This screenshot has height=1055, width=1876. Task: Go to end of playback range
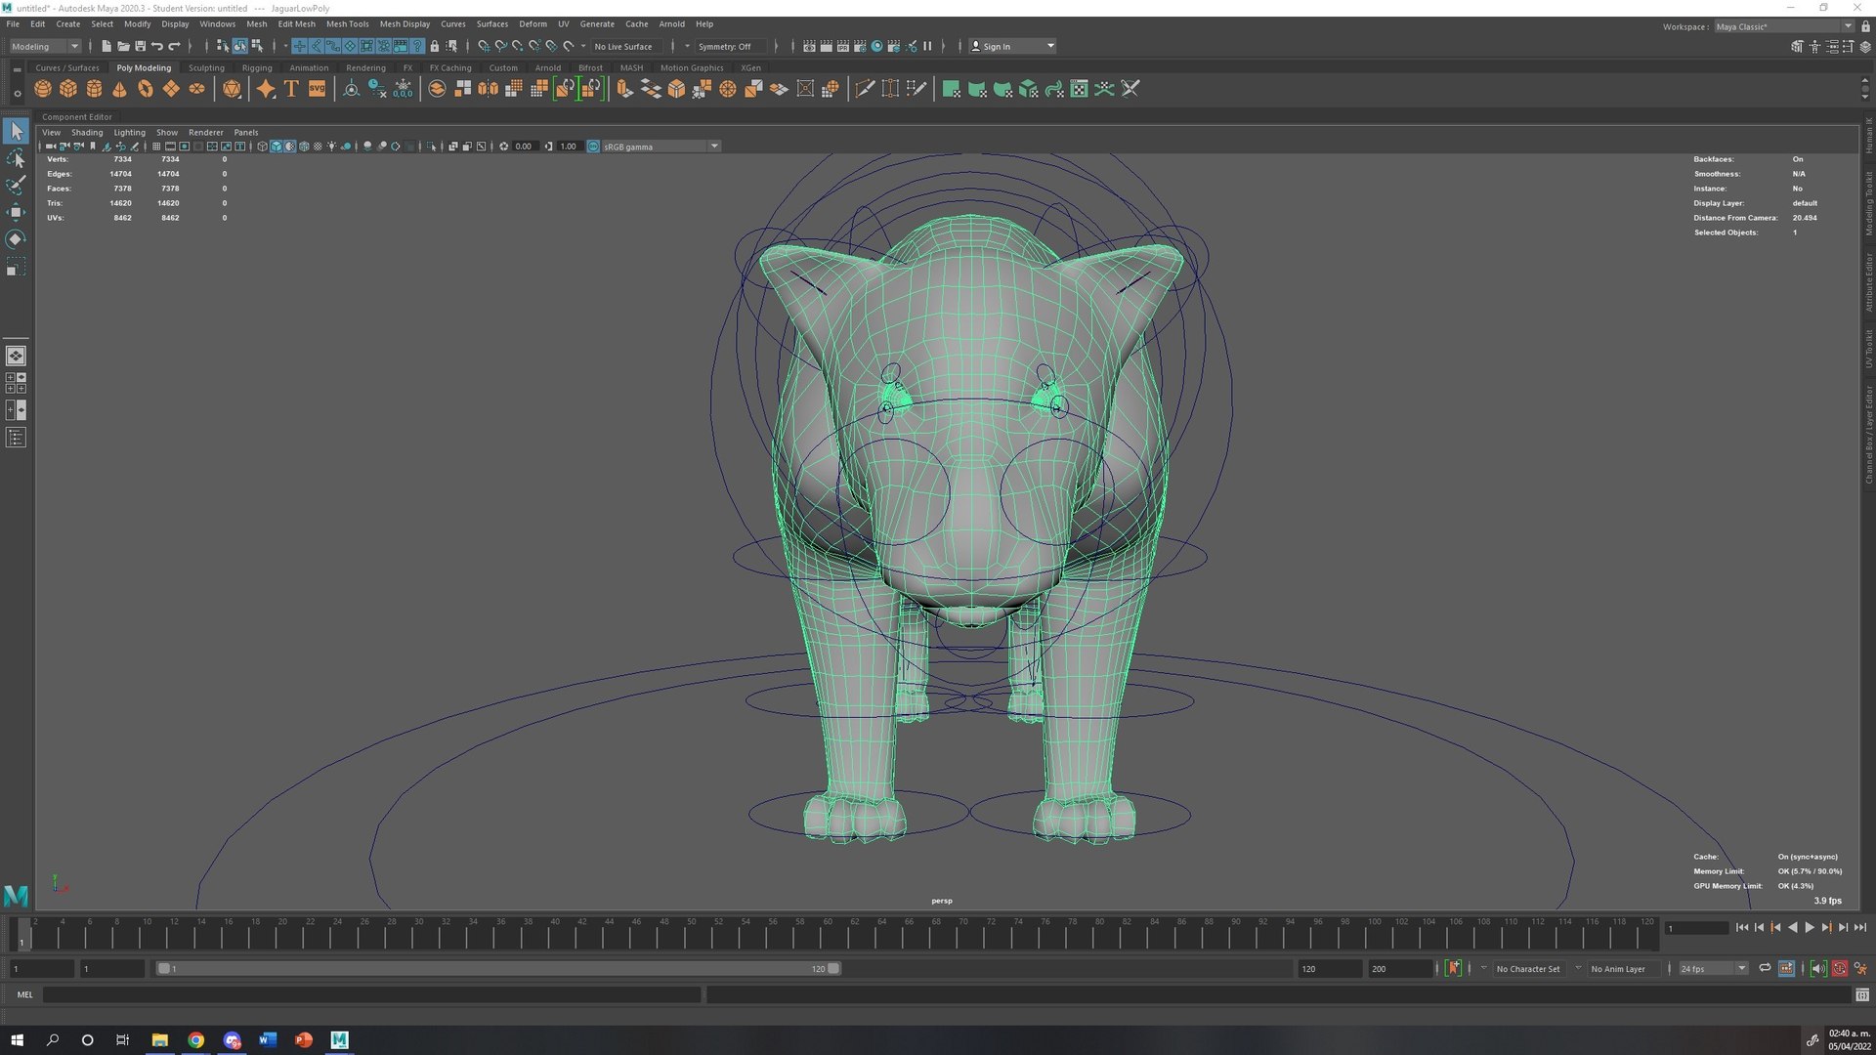1860,927
